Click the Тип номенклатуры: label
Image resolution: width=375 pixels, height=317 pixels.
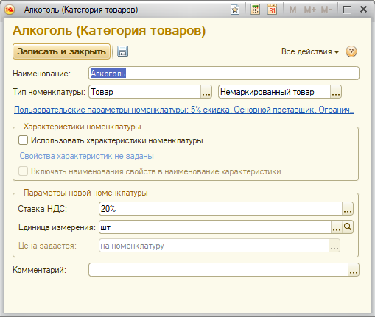tap(49, 92)
